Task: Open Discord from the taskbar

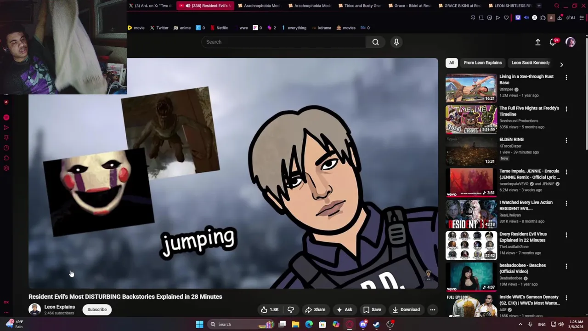Action: tap(363, 324)
